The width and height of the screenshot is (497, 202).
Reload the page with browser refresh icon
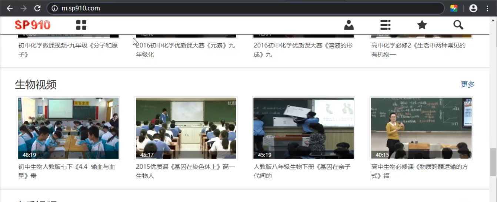click(x=37, y=8)
